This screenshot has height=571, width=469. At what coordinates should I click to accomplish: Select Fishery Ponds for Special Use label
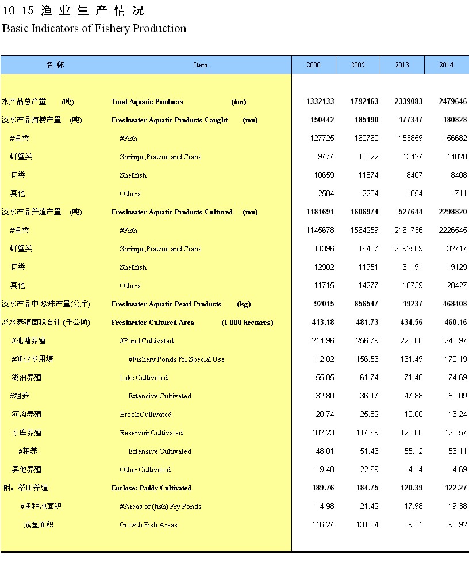[176, 359]
